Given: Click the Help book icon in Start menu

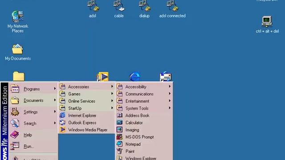Looking at the screenshot, I should [x=15, y=135].
